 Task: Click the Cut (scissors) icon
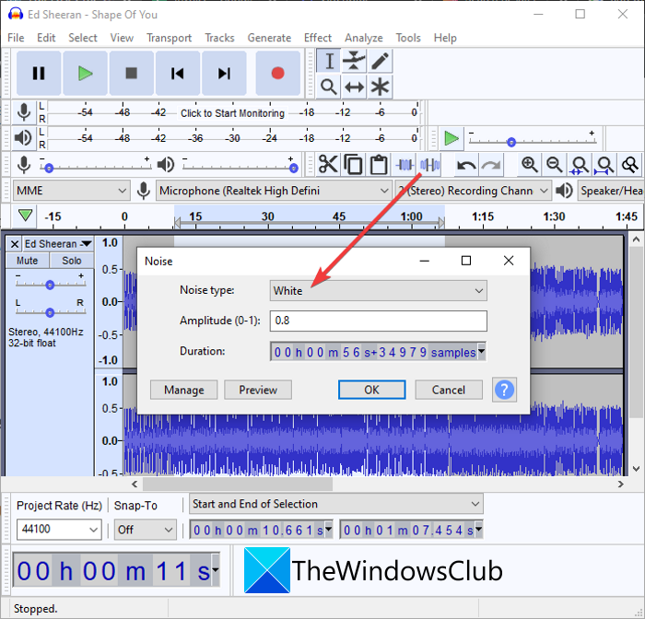pos(328,165)
